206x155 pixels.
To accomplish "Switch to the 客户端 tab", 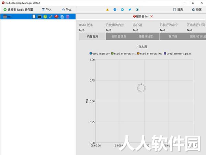I will pyautogui.click(x=173, y=36).
